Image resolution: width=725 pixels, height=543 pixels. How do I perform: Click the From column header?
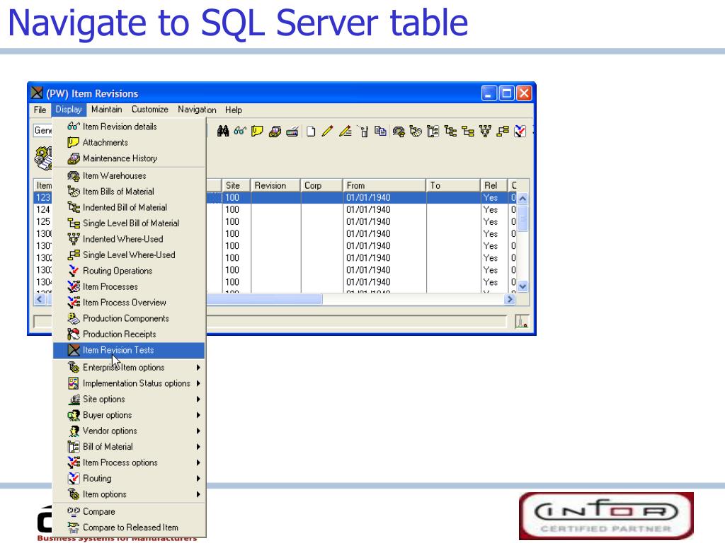(384, 185)
